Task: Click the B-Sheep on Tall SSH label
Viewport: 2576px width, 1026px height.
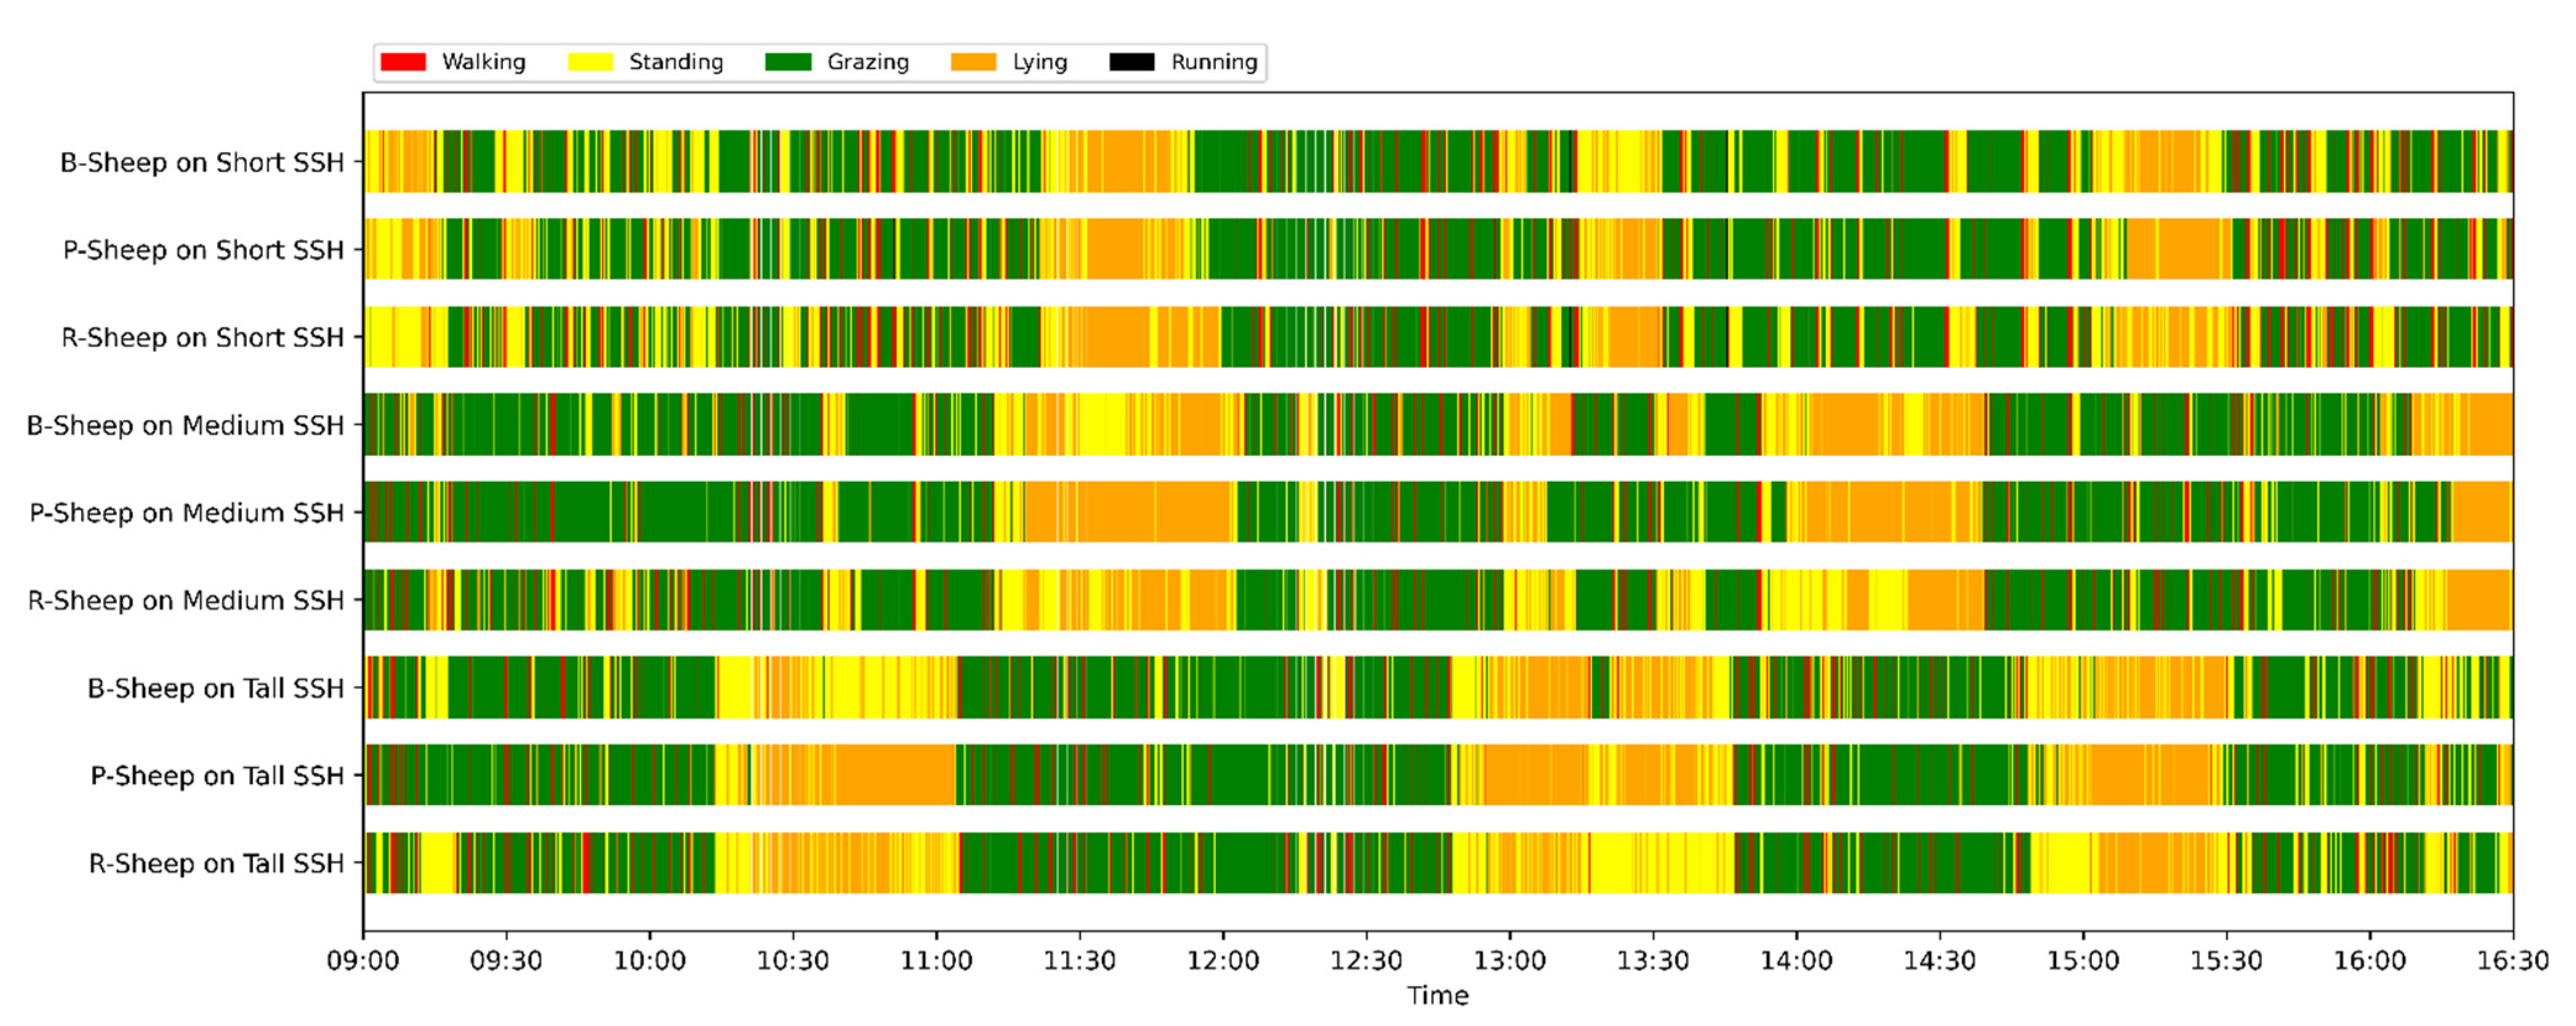Action: click(215, 688)
